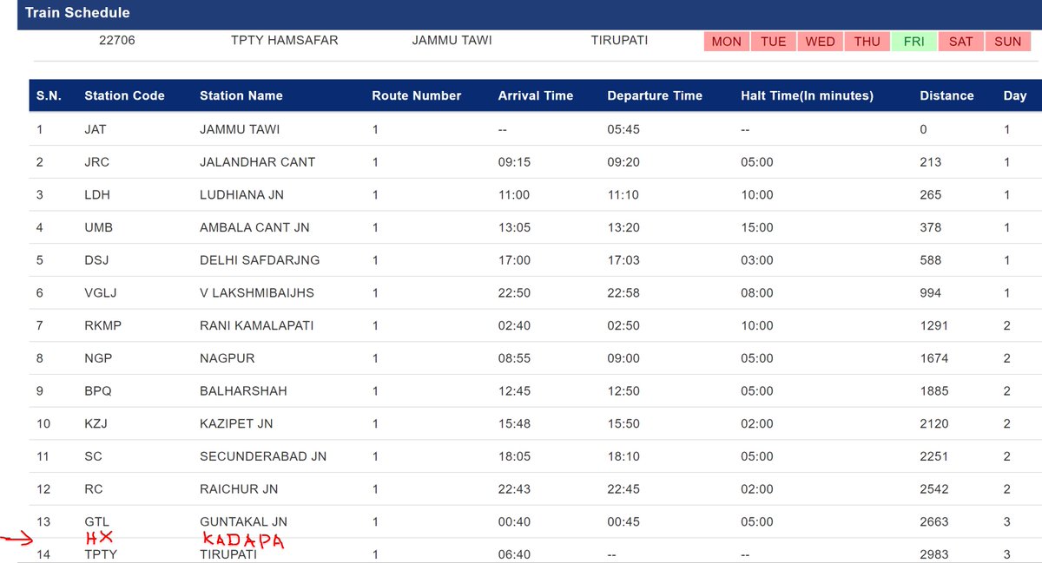
Task: Click arrival time 22:50 at V Lakshmibaijhs
Action: [514, 293]
